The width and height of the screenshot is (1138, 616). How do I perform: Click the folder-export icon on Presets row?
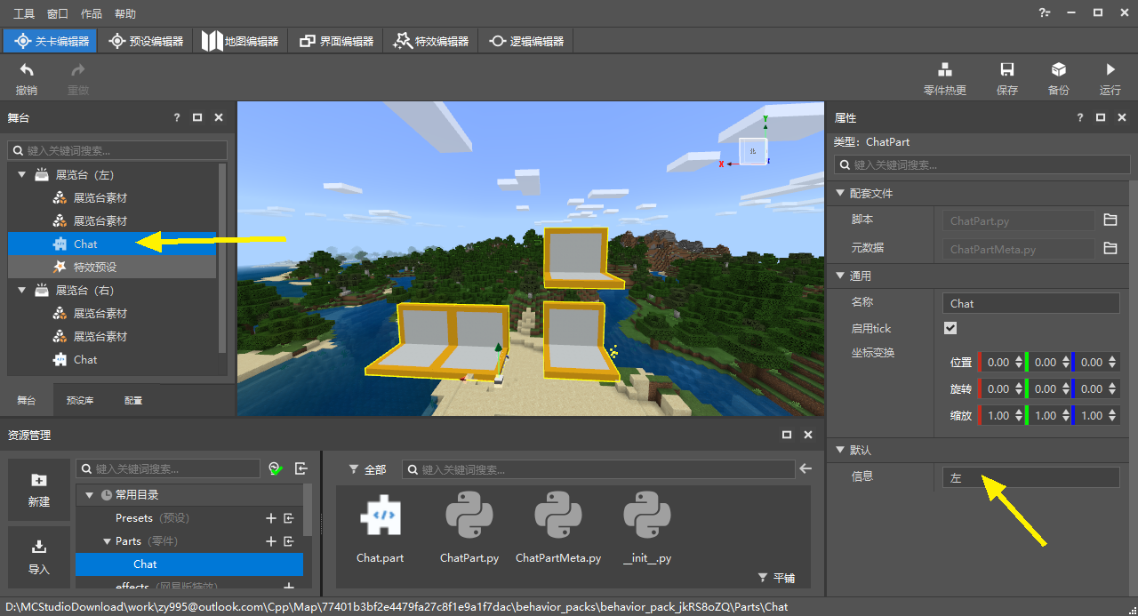click(x=289, y=518)
